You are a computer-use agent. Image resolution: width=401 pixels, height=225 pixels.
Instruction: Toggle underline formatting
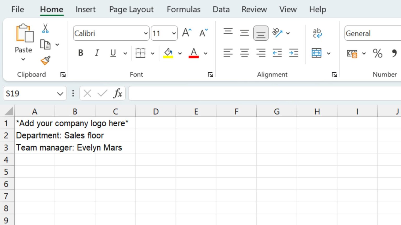113,53
